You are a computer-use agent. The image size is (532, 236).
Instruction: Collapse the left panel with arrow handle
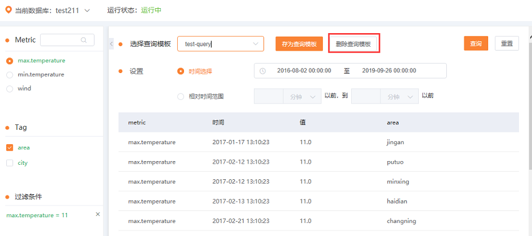click(x=111, y=44)
